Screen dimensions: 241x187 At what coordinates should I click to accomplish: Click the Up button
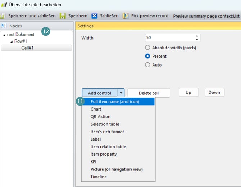pyautogui.click(x=188, y=92)
